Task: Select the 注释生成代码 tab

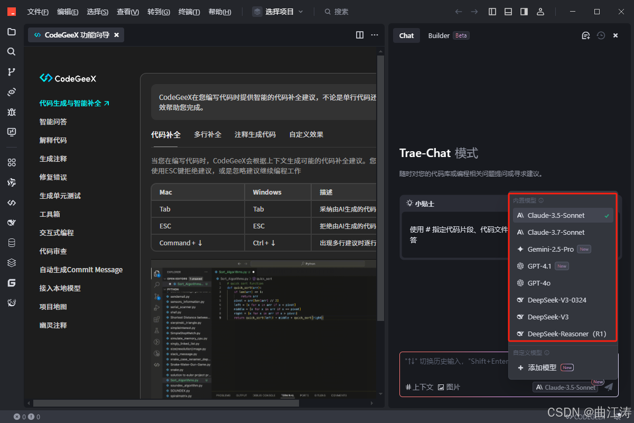Action: click(255, 134)
